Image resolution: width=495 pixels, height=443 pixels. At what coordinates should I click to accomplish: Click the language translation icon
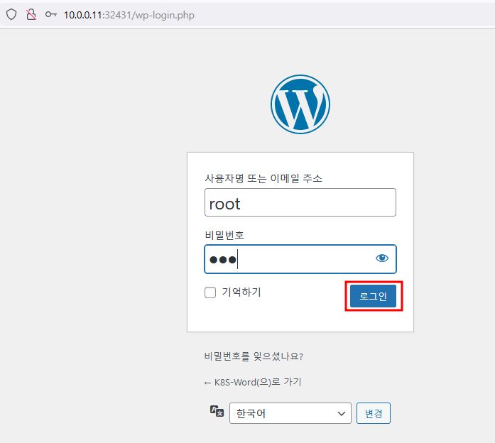point(217,412)
